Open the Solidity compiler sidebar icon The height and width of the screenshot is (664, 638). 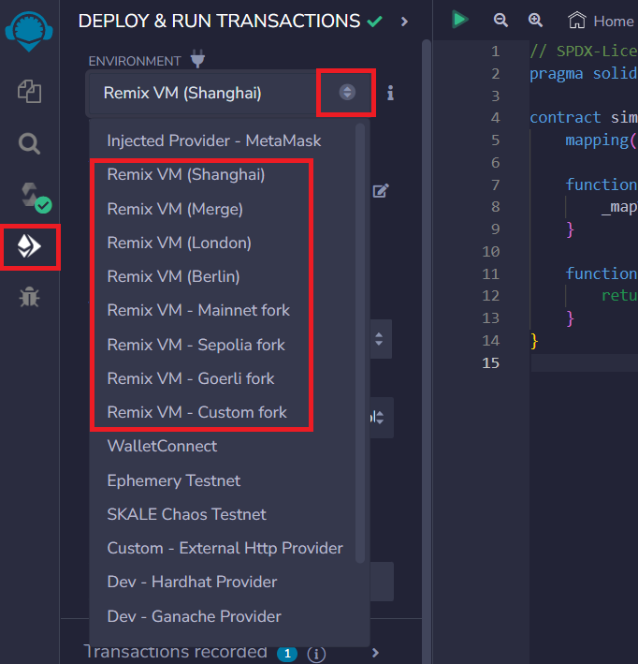pos(36,198)
